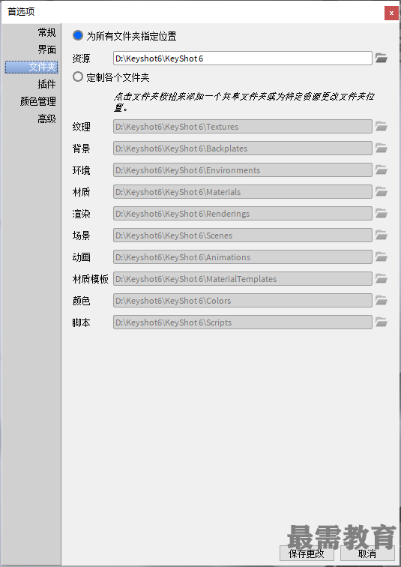Click the Animations path field

coord(242,257)
